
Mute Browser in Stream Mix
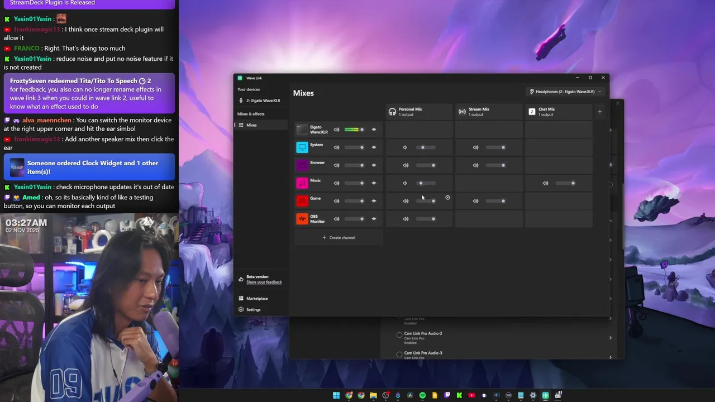tap(475, 165)
